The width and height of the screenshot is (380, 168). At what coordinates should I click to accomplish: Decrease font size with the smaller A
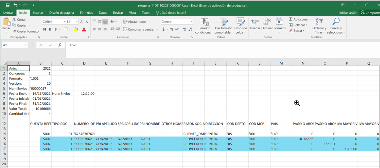point(87,22)
